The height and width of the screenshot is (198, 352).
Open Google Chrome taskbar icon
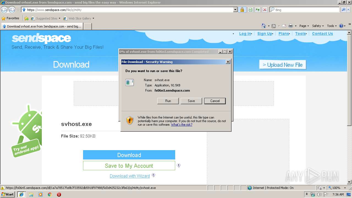point(50,194)
